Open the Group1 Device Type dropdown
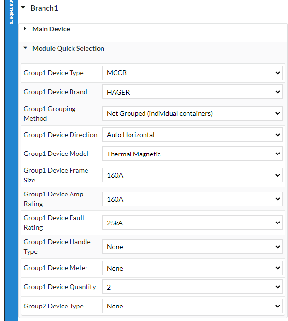Screen dimensions: 288x321 192,73
